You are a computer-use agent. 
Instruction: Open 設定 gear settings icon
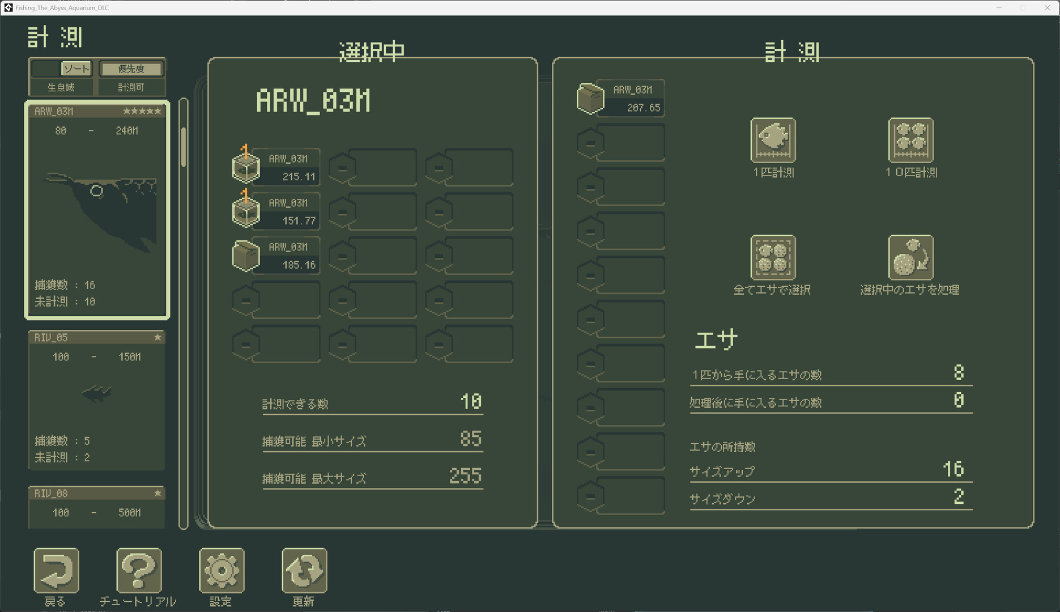click(x=222, y=571)
